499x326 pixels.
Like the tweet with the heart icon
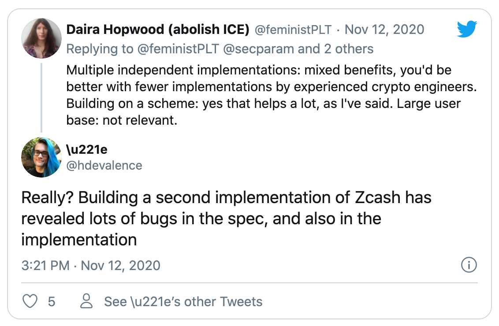point(30,302)
